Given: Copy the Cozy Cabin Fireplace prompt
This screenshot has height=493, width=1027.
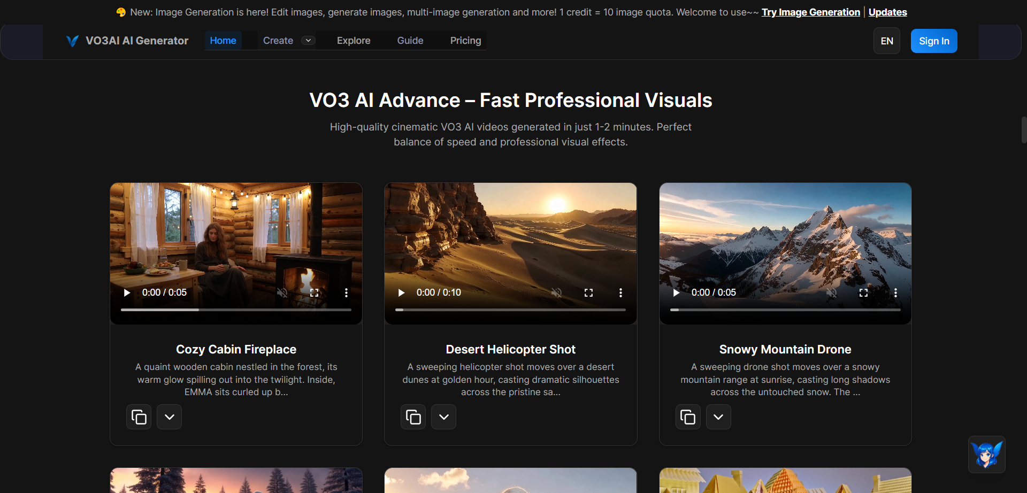Looking at the screenshot, I should click(139, 417).
